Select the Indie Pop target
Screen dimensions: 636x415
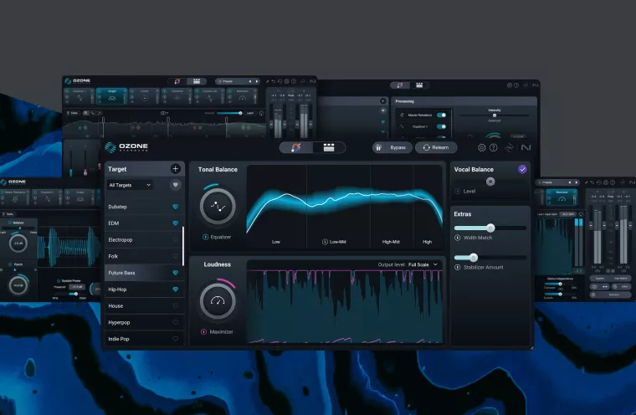(144, 339)
